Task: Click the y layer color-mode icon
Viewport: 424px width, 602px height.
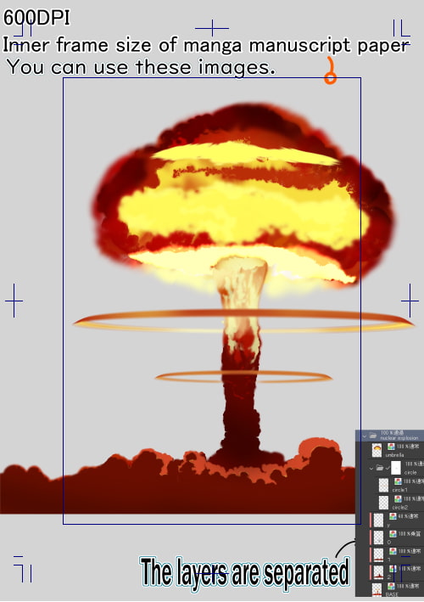Action: point(393,516)
